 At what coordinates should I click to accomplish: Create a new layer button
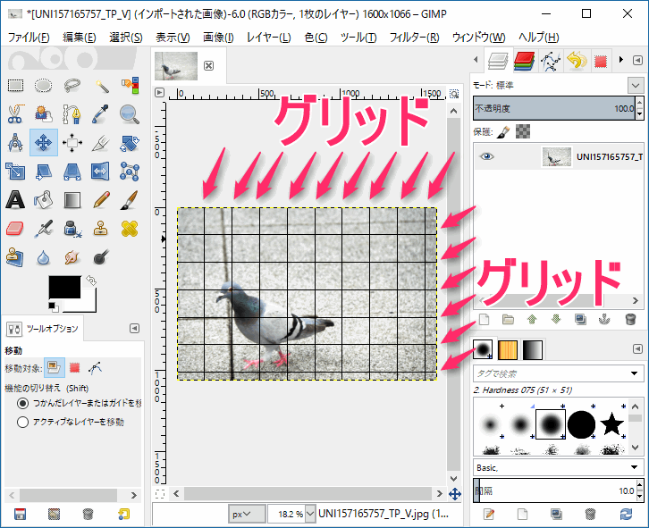pos(484,319)
